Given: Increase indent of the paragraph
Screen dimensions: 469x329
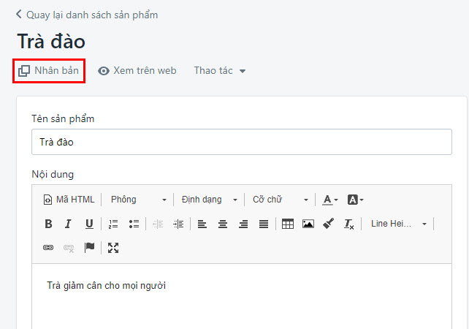Looking at the screenshot, I should click(178, 224).
